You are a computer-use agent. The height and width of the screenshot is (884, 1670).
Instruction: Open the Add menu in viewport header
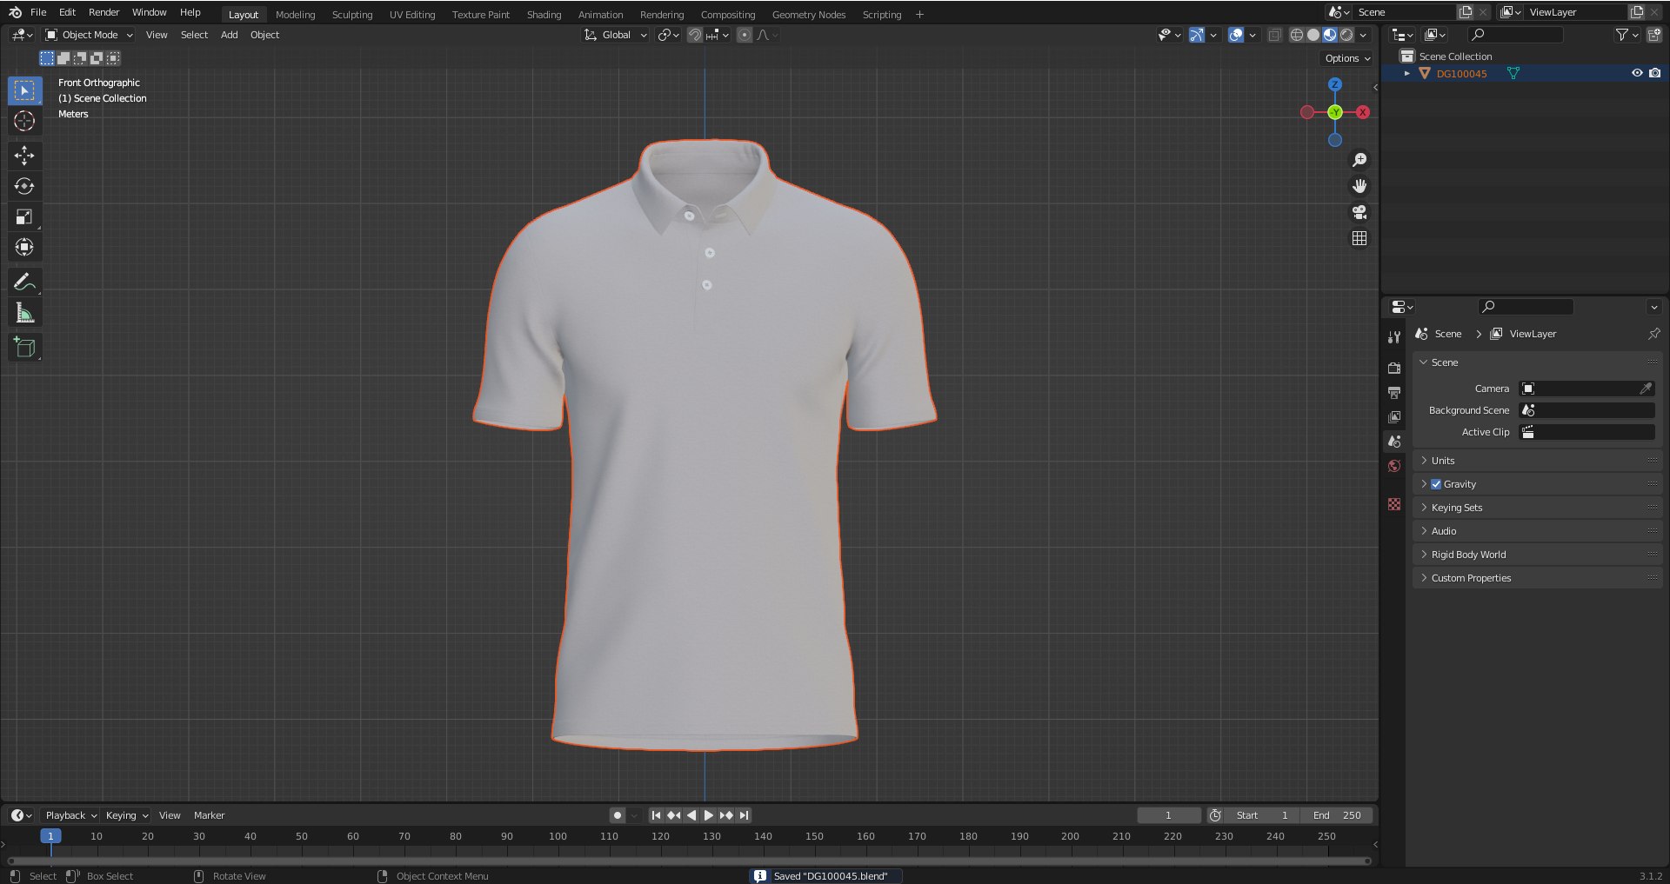coord(229,35)
